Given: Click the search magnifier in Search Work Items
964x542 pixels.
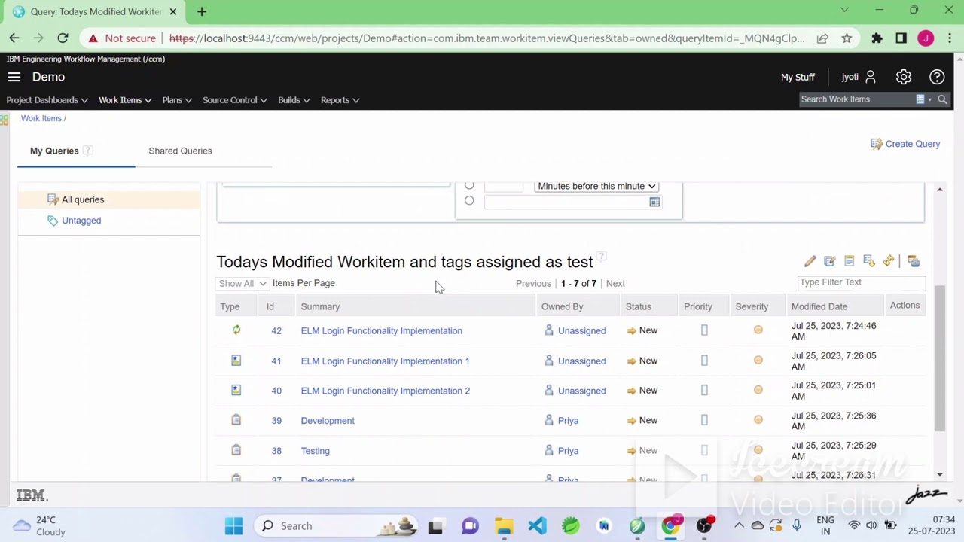Looking at the screenshot, I should (x=942, y=99).
